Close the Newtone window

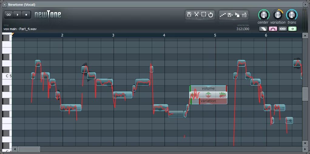(x=305, y=5)
